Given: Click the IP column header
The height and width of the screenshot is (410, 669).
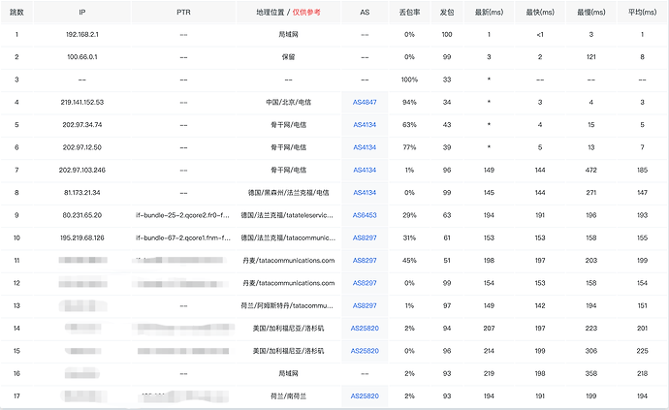Looking at the screenshot, I should click(81, 12).
